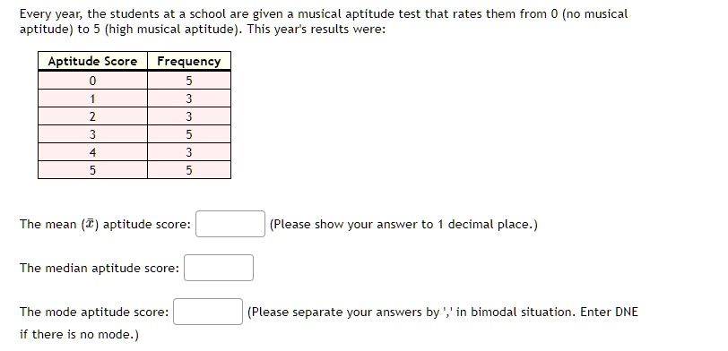Click the aptitude score 3 cell
This screenshot has height=351, width=728.
click(x=92, y=134)
